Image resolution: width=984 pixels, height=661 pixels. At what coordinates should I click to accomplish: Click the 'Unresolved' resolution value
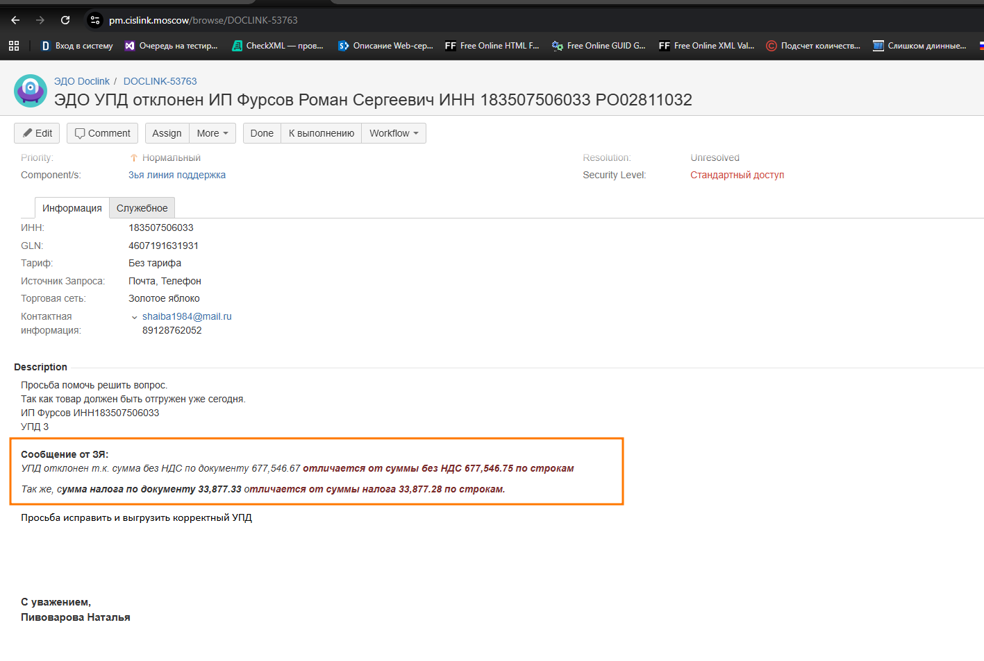715,157
